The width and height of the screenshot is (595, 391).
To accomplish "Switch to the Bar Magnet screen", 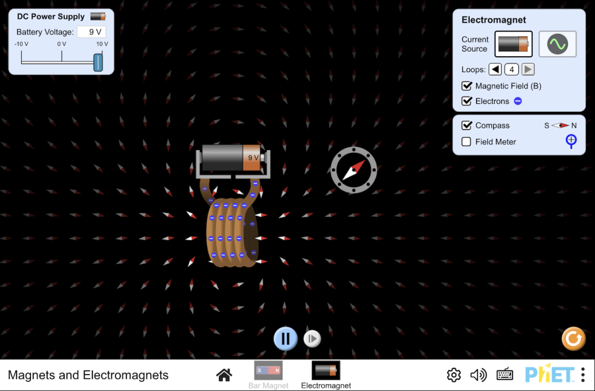I will pos(268,375).
